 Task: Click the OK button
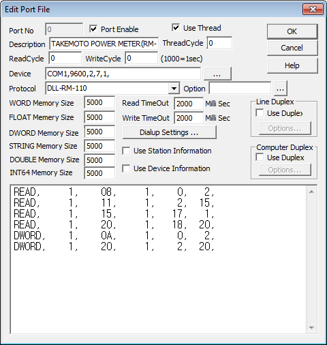click(292, 31)
